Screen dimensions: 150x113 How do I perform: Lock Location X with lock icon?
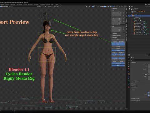click(123, 12)
